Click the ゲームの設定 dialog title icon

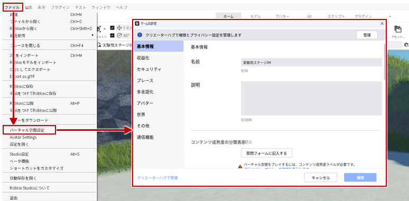point(137,23)
